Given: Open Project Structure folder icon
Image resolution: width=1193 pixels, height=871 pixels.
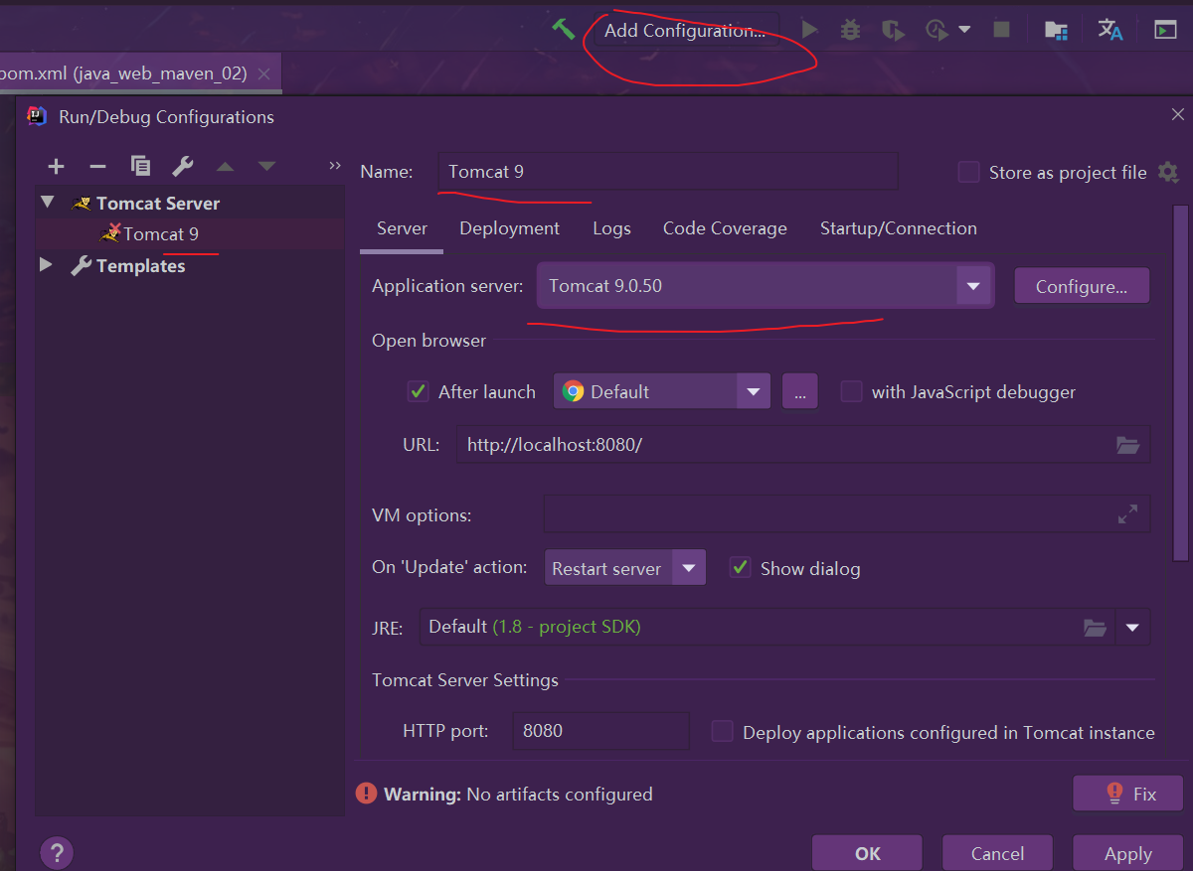Looking at the screenshot, I should click(x=1056, y=30).
